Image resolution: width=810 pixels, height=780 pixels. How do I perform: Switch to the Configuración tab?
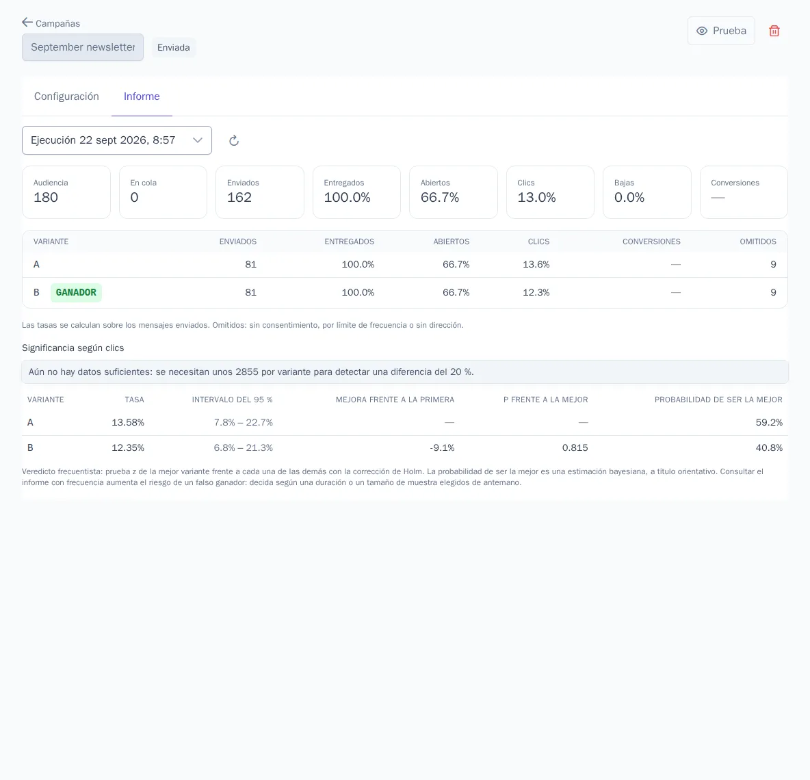[x=66, y=96]
